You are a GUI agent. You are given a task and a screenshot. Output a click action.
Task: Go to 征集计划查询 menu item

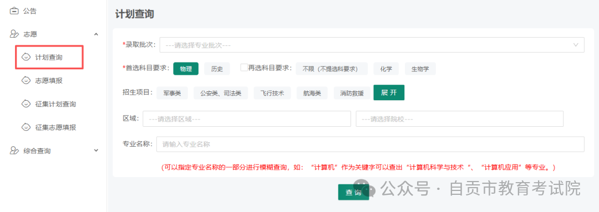pos(55,104)
